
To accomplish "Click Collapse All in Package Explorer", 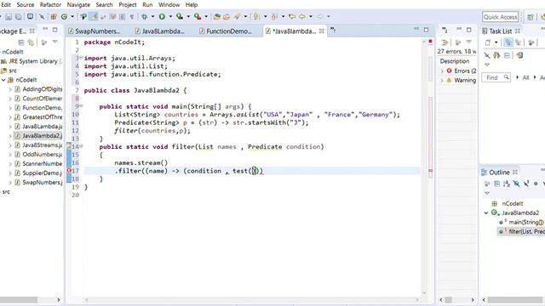I will 21,42.
